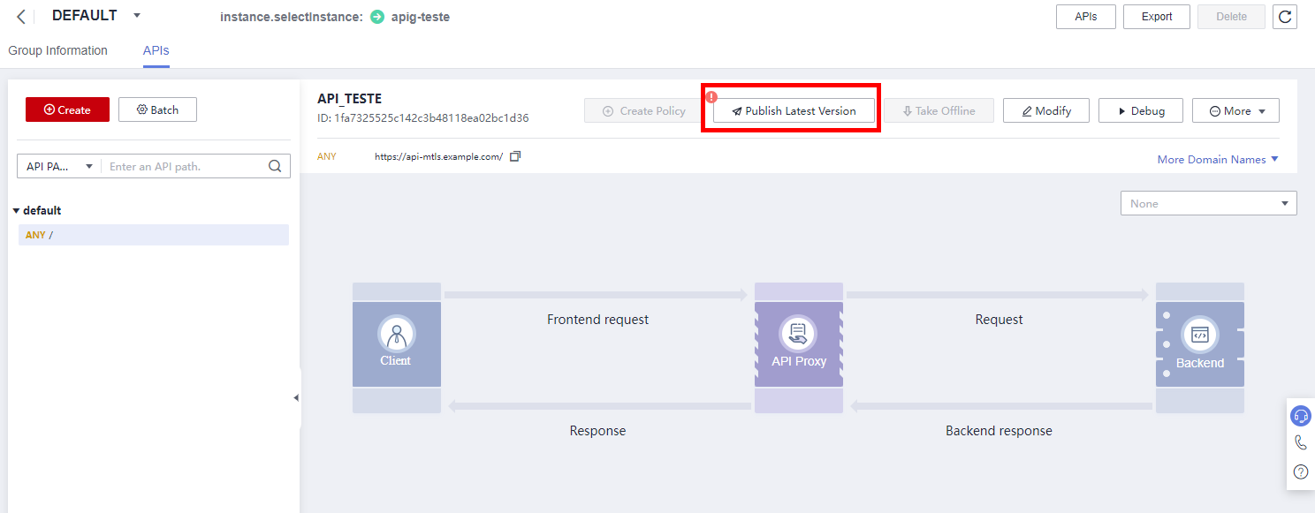The image size is (1315, 513).
Task: Click the Publish Latest Version button
Action: tap(794, 111)
